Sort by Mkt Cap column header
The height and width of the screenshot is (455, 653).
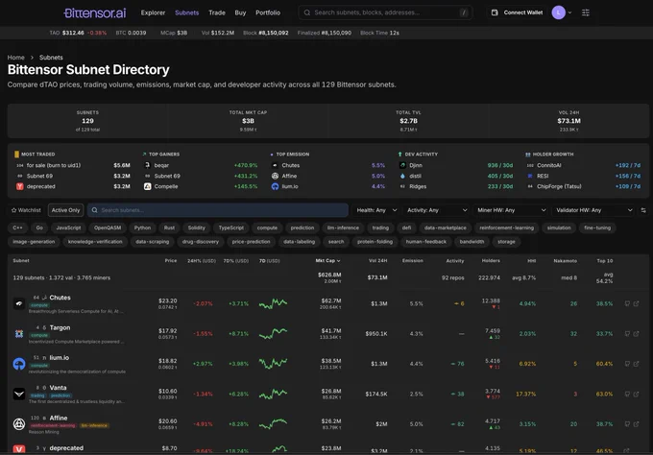tap(327, 260)
